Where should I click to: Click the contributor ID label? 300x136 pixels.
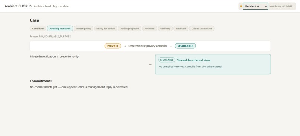tap(281, 6)
